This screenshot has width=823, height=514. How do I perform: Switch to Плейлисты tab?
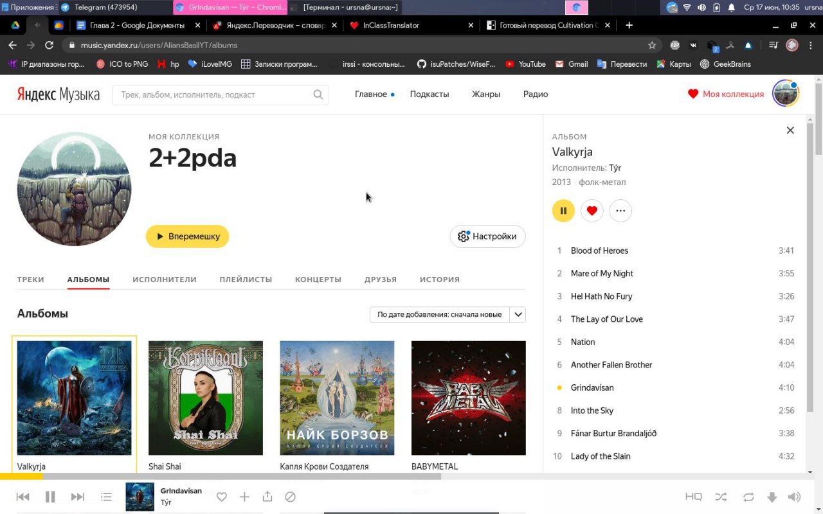pyautogui.click(x=246, y=279)
